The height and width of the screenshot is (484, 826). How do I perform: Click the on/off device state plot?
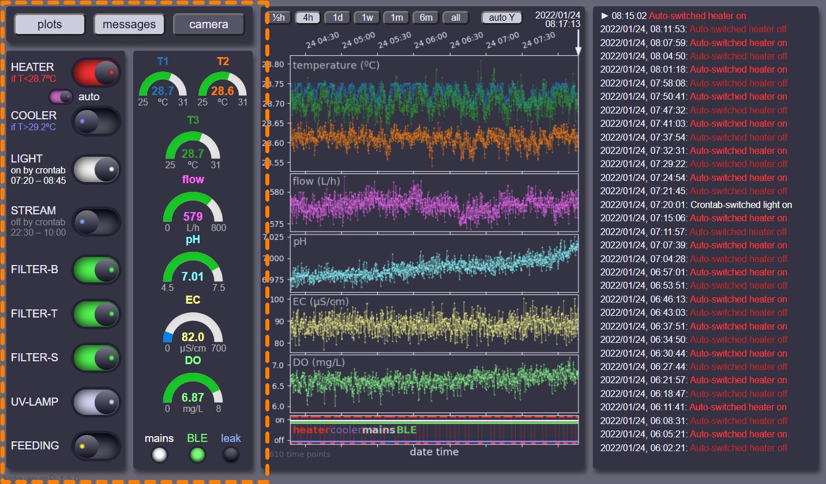pyautogui.click(x=434, y=430)
